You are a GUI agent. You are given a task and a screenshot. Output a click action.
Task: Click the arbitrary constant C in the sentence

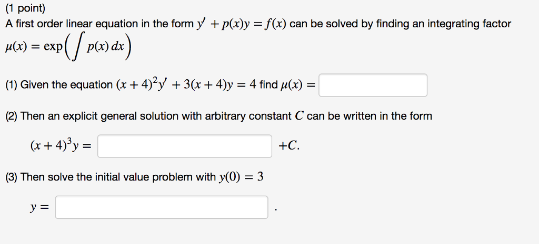299,116
